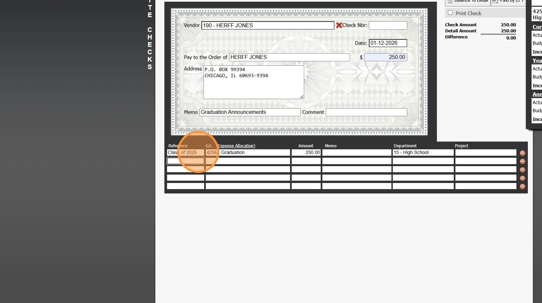Click the remove icon on the second detail row
The height and width of the screenshot is (303, 542).
click(522, 161)
